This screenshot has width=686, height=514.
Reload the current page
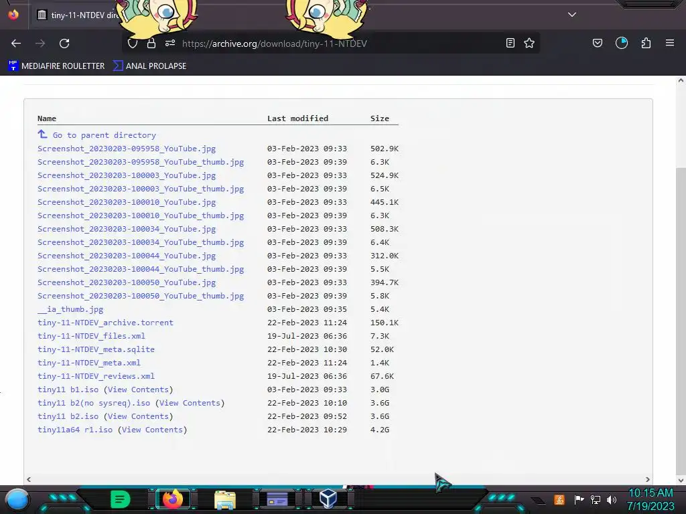pyautogui.click(x=64, y=44)
